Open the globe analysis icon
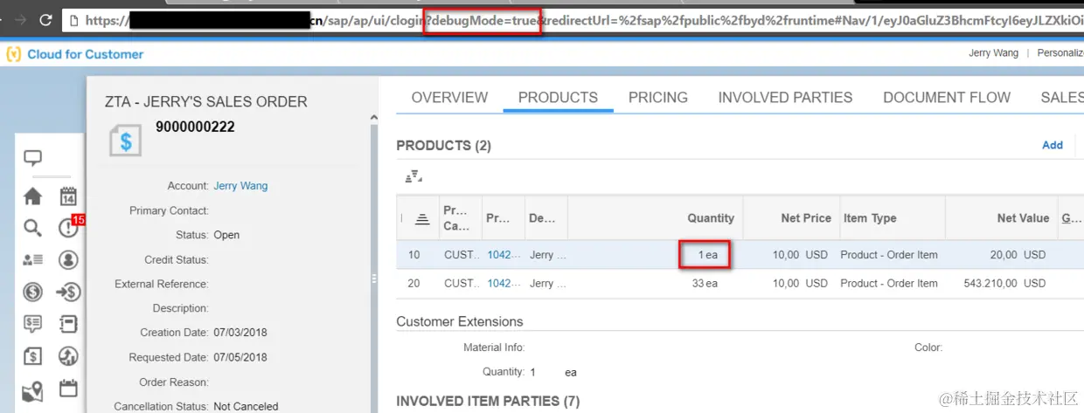This screenshot has width=1084, height=413. click(x=68, y=356)
